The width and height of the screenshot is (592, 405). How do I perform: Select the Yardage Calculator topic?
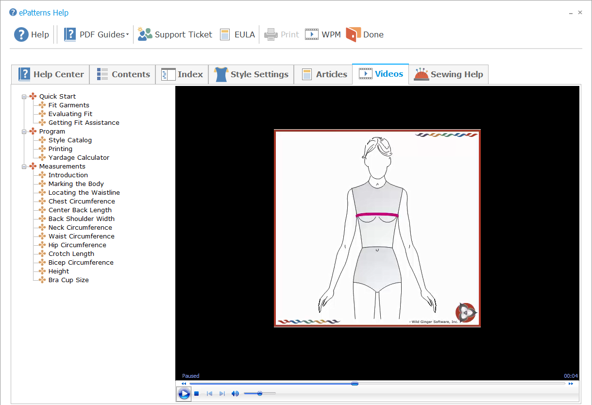[79, 158]
